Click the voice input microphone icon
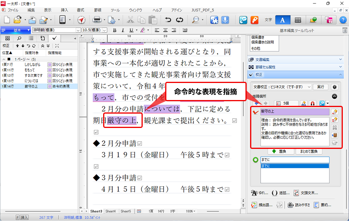This screenshot has width=349, height=221. [225, 19]
